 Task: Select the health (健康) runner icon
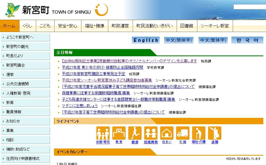[135, 133]
